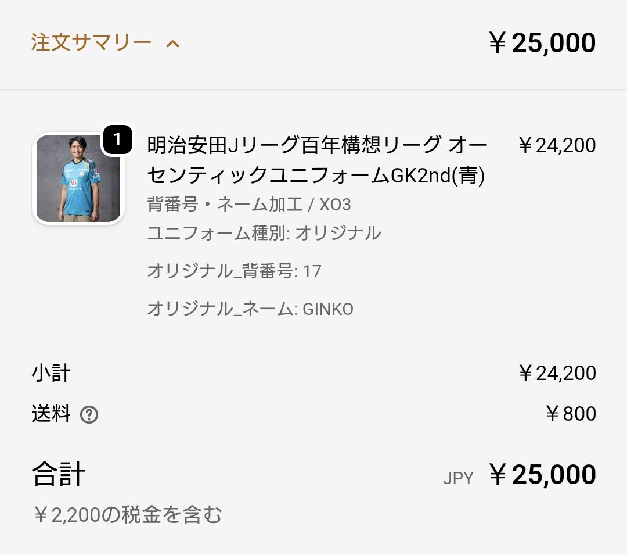
Task: Click the item price ¥24,200 beside product
Action: (556, 145)
